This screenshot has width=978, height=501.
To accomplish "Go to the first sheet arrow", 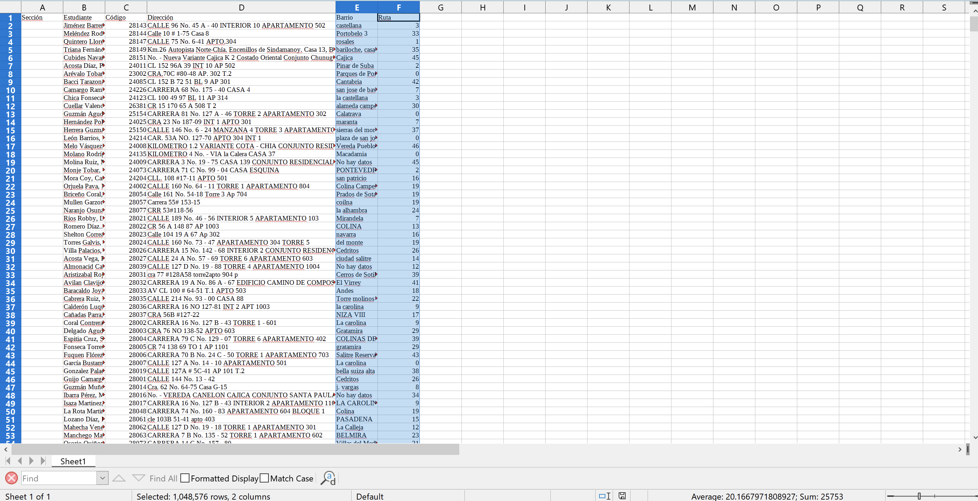I will (8, 461).
